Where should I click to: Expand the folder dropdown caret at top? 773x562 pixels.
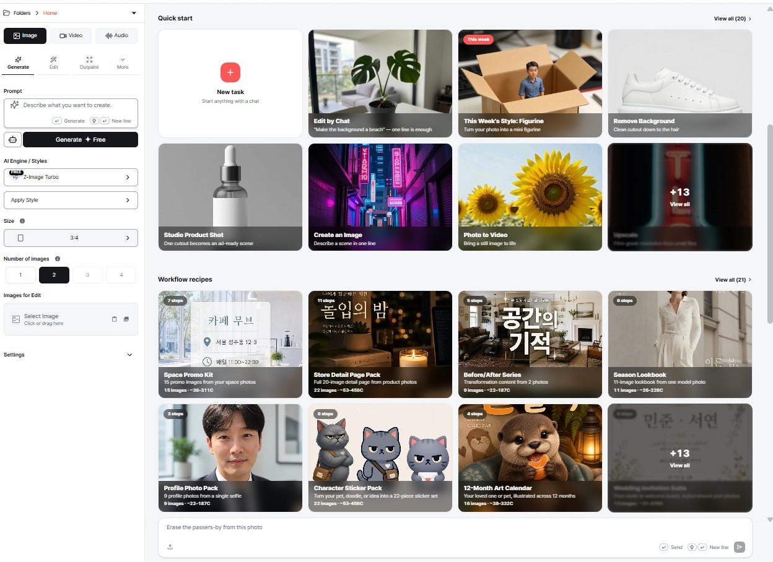134,13
